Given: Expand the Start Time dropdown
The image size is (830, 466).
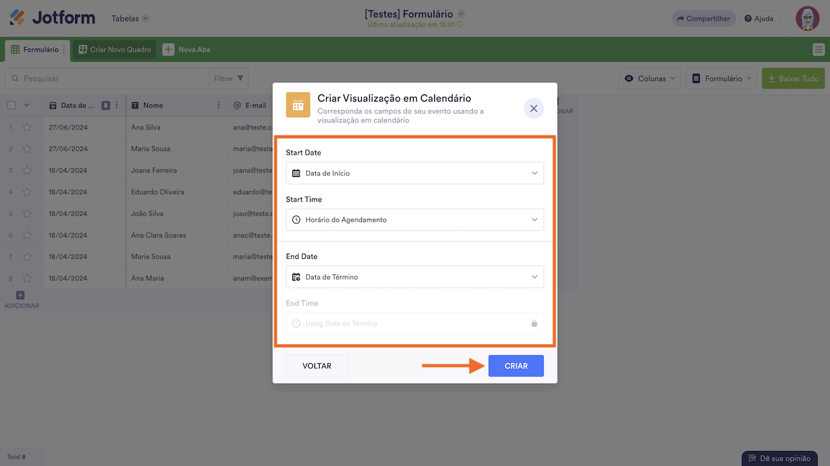Looking at the screenshot, I should 414,220.
